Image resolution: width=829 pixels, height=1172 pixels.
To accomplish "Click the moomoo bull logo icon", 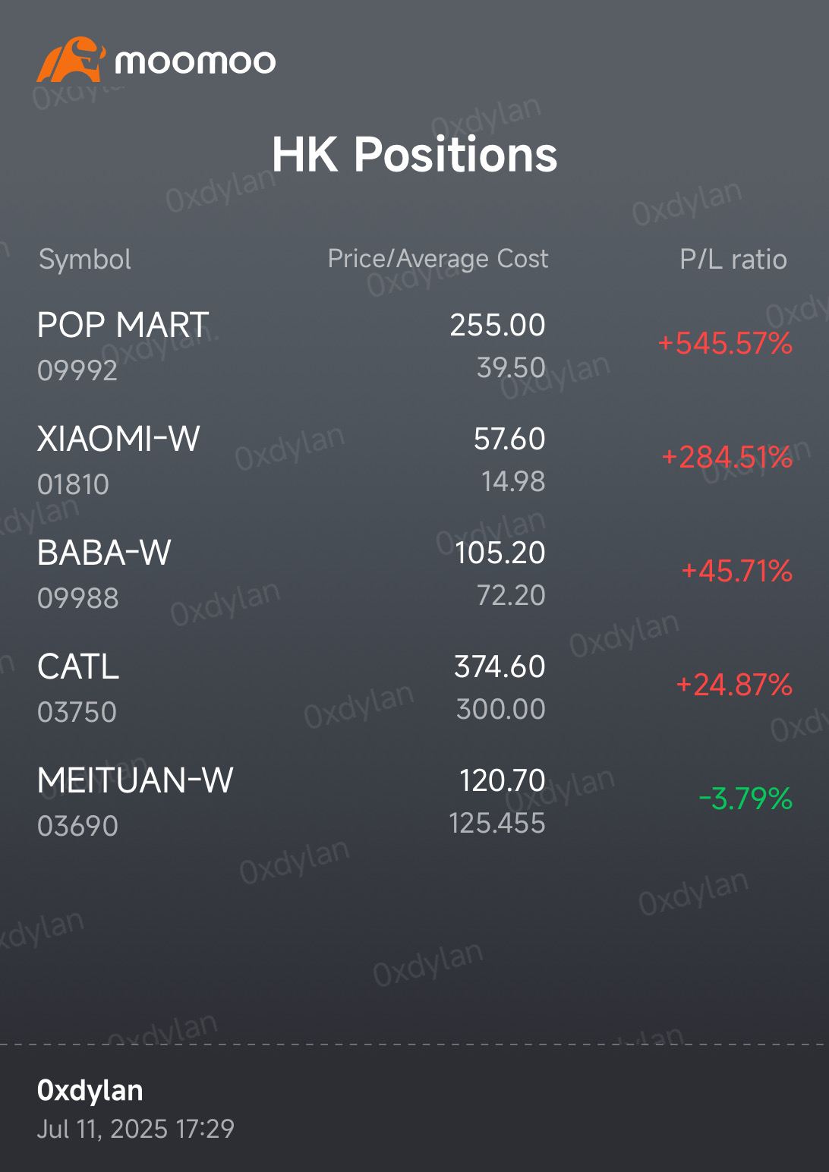I will coord(71,60).
